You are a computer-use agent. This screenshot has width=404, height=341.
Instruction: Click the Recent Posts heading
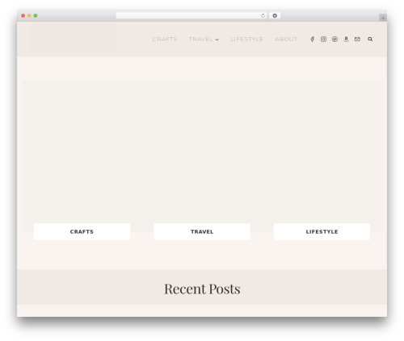(x=202, y=289)
